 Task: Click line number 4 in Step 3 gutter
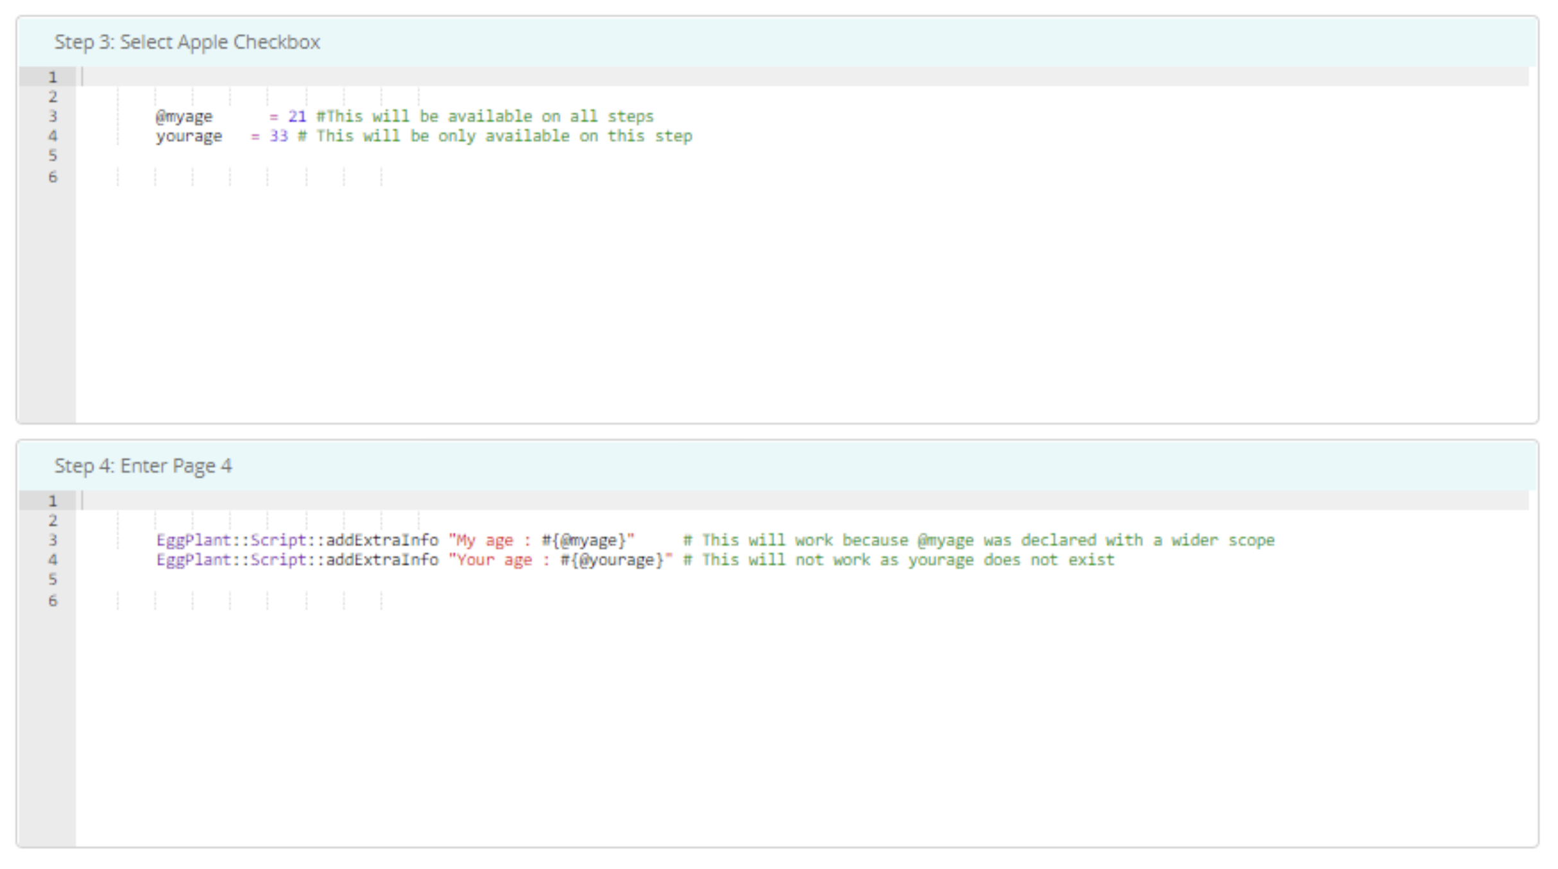(53, 136)
